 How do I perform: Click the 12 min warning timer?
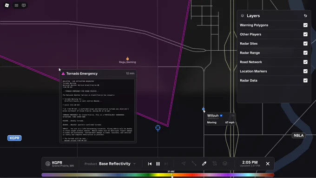click(x=130, y=73)
